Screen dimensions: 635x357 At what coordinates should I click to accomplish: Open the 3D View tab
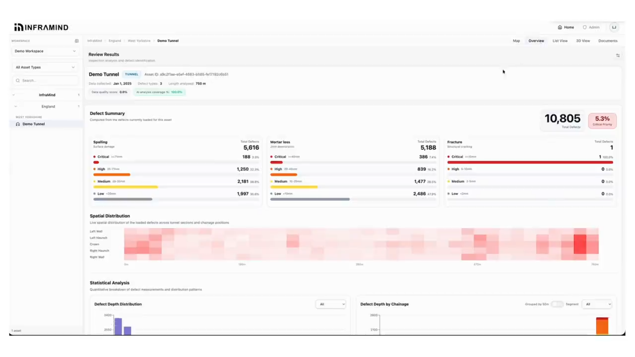point(583,41)
